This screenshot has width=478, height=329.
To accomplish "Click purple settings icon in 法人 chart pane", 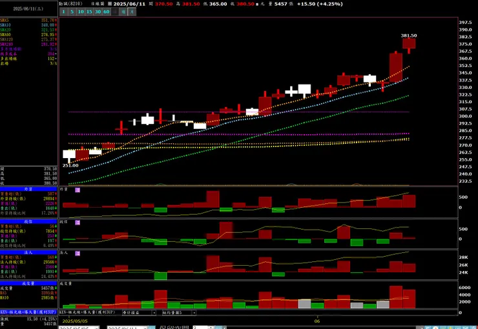I will point(78,254).
